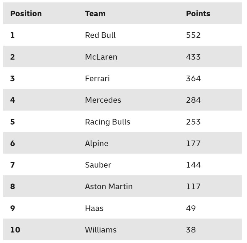Select the Mercedes team cell
247x243 pixels.
[x=103, y=100]
